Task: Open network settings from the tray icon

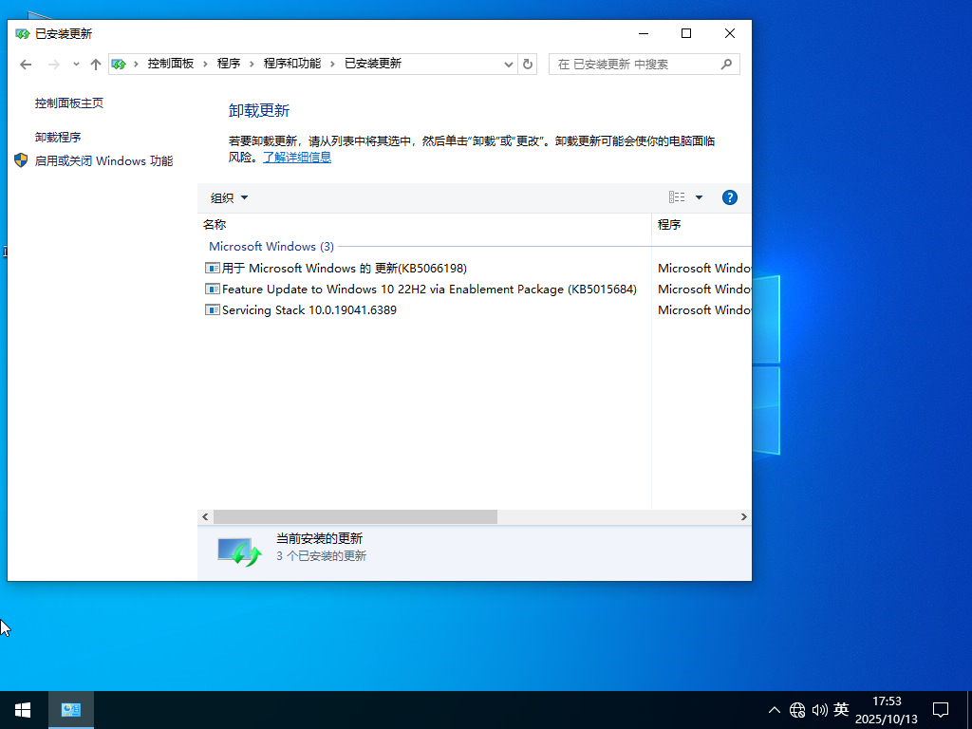Action: tap(797, 709)
